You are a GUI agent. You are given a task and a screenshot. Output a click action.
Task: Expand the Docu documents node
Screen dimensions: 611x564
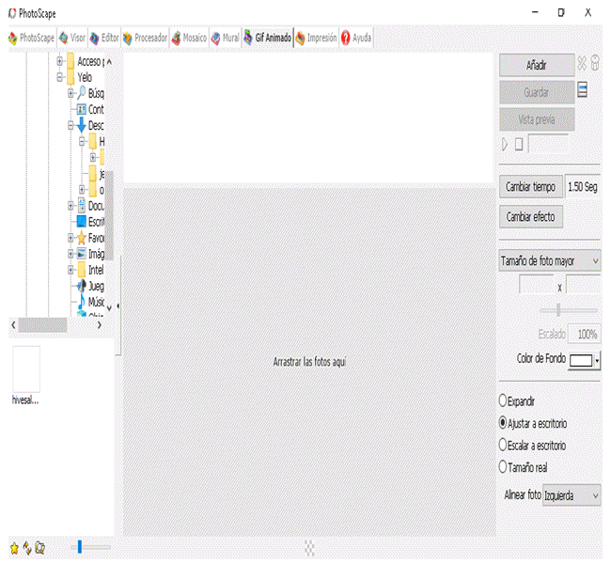[x=70, y=206]
